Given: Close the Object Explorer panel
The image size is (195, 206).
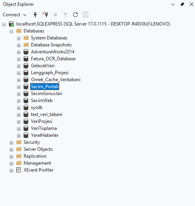Looking at the screenshot, I should [x=191, y=4].
